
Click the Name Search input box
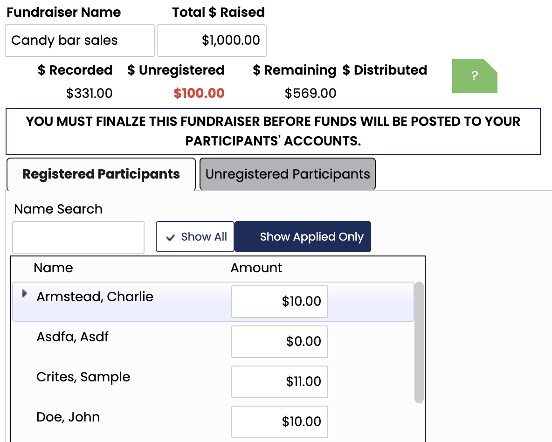point(78,237)
